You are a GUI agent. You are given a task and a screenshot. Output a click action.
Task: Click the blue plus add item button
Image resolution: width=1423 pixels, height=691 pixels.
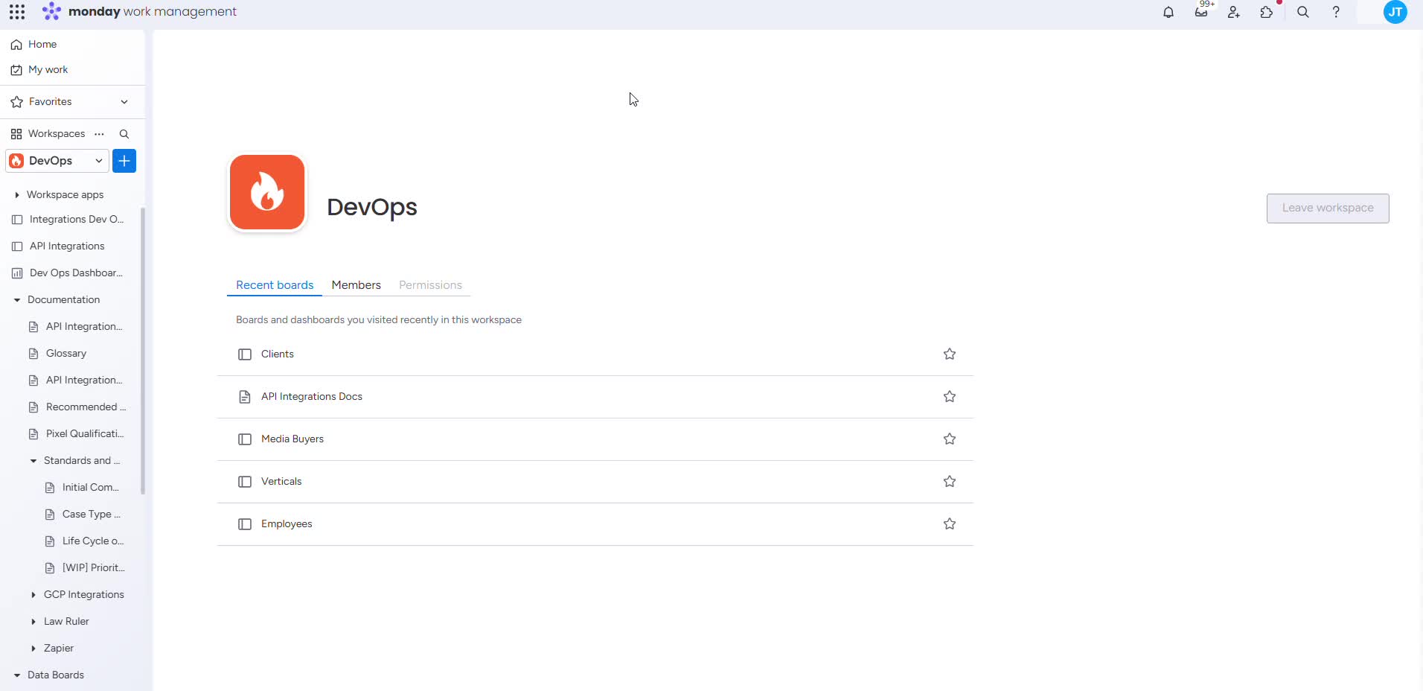point(124,161)
